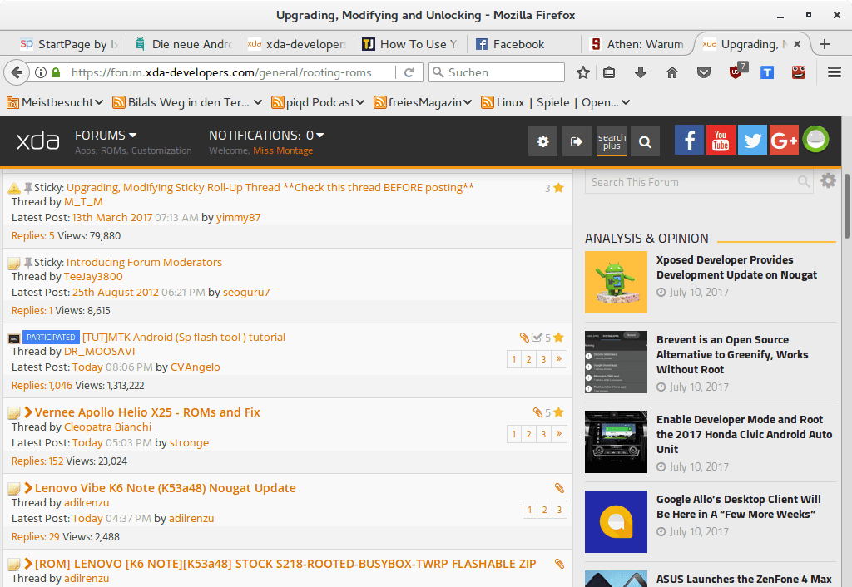The image size is (852, 587).
Task: Go to page 2 of MTK tutorial thread
Action: [x=529, y=359]
